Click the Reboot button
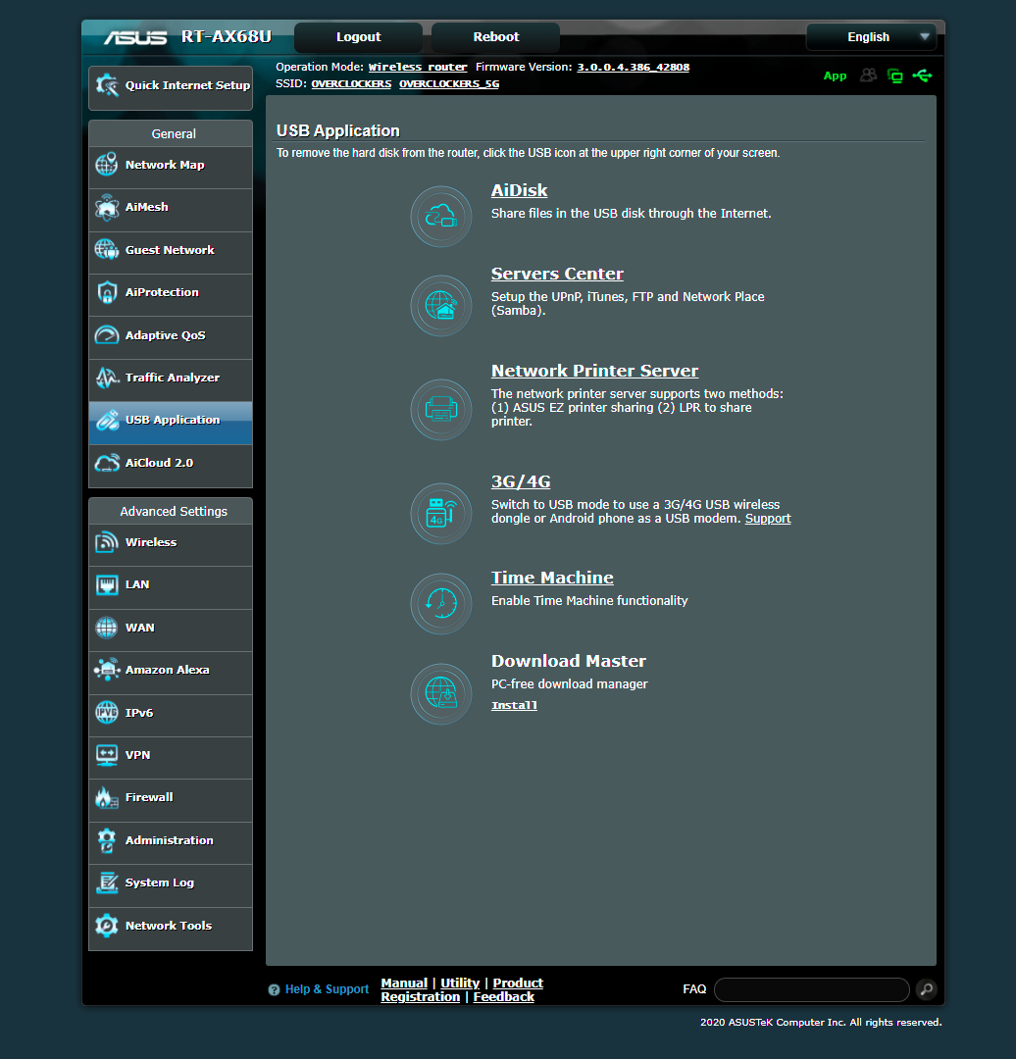 tap(496, 37)
